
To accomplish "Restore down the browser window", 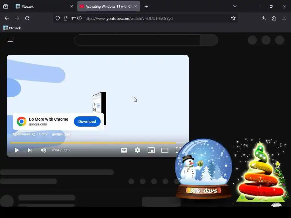I will 271,6.
